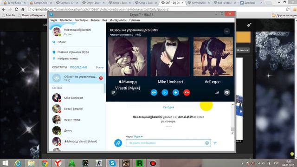End the call with red hang-up button
This screenshot has height=167, width=297.
pyautogui.click(x=187, y=93)
